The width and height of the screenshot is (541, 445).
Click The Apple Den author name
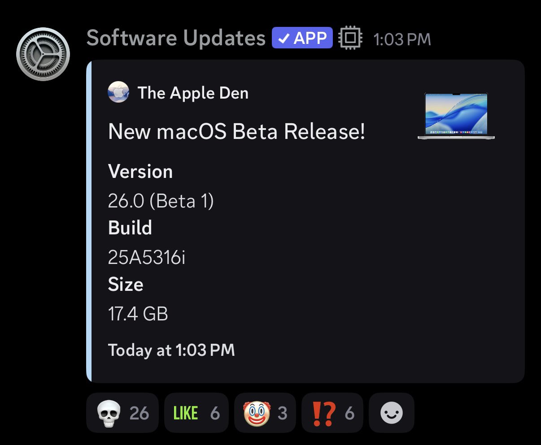pyautogui.click(x=193, y=93)
